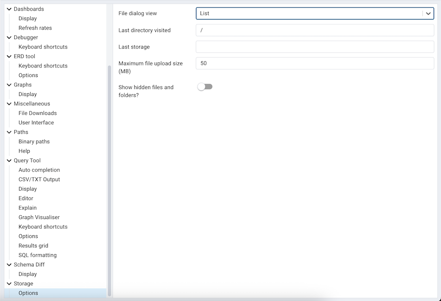Click the preferences tree scrollbar
The height and width of the screenshot is (301, 441).
coord(108,139)
